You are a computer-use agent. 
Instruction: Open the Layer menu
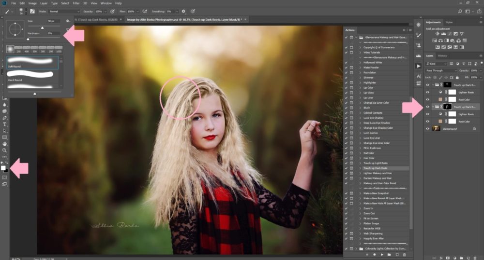click(x=44, y=3)
